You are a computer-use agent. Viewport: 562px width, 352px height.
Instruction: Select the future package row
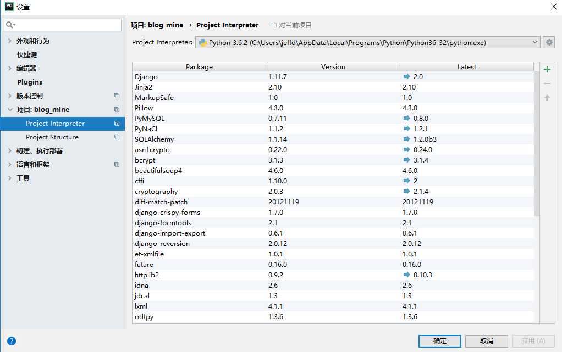333,264
